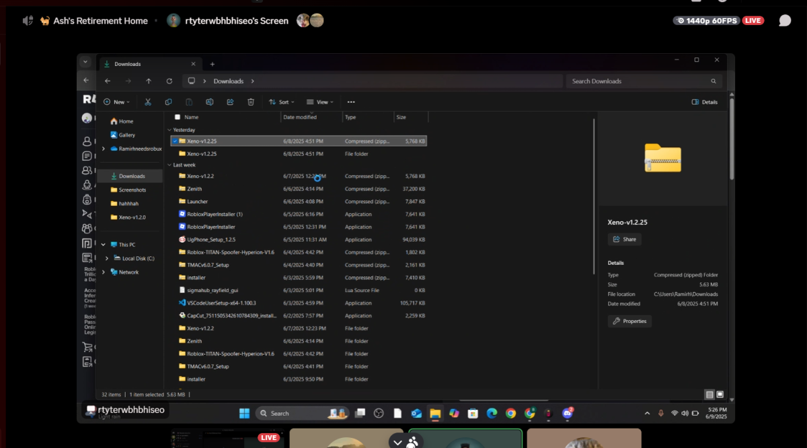Viewport: 807px width, 448px height.
Task: Toggle the Details pane button
Action: 705,102
